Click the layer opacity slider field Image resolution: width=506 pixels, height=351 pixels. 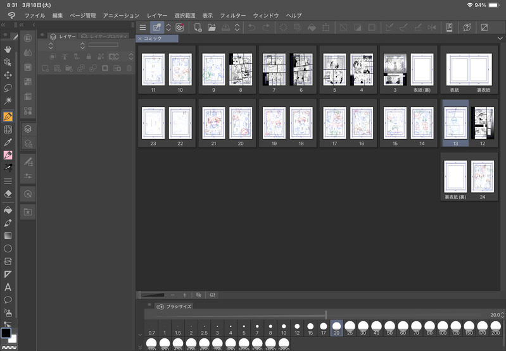tap(103, 45)
